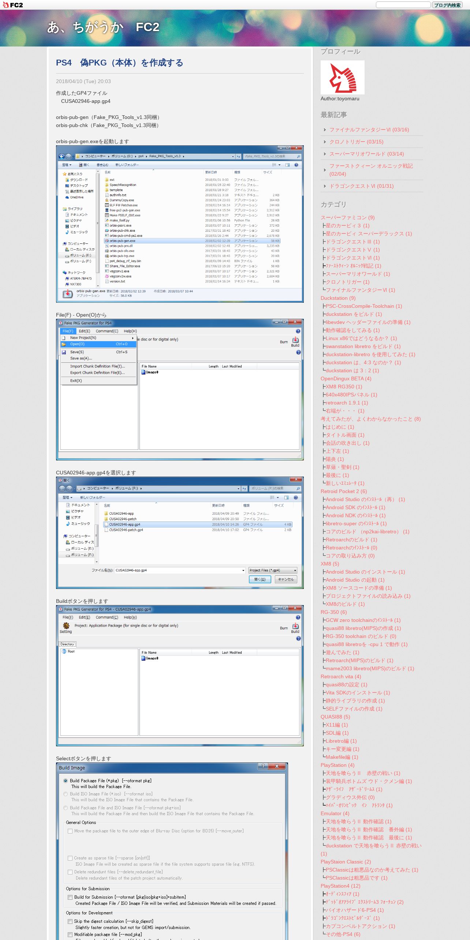The image size is (470, 940).
Task: Open the File(F) menu in the Fake PKG Generator window
Action: pyautogui.click(x=68, y=331)
